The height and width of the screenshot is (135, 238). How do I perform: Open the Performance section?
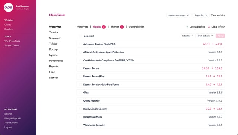pos(56,61)
